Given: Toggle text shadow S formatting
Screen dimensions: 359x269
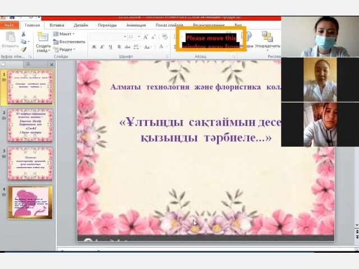Looking at the screenshot, I should click(x=119, y=47).
